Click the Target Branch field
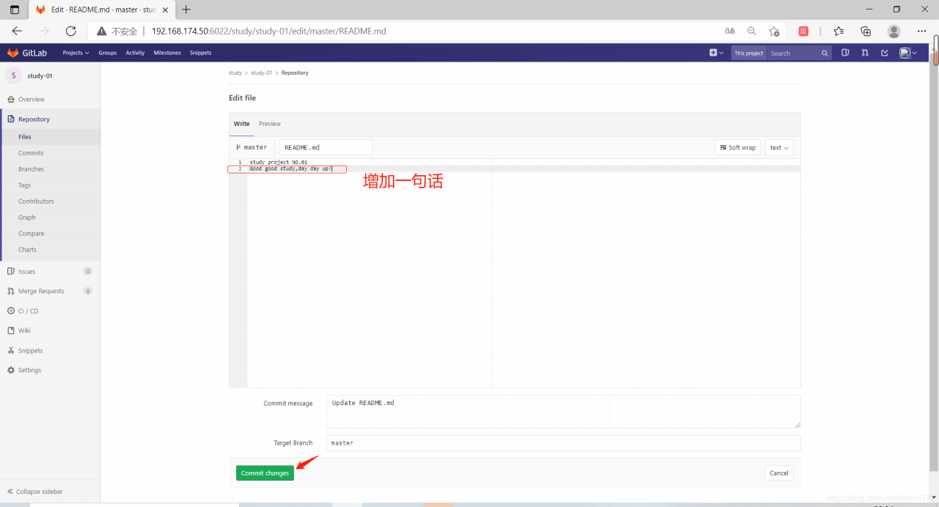 click(563, 443)
